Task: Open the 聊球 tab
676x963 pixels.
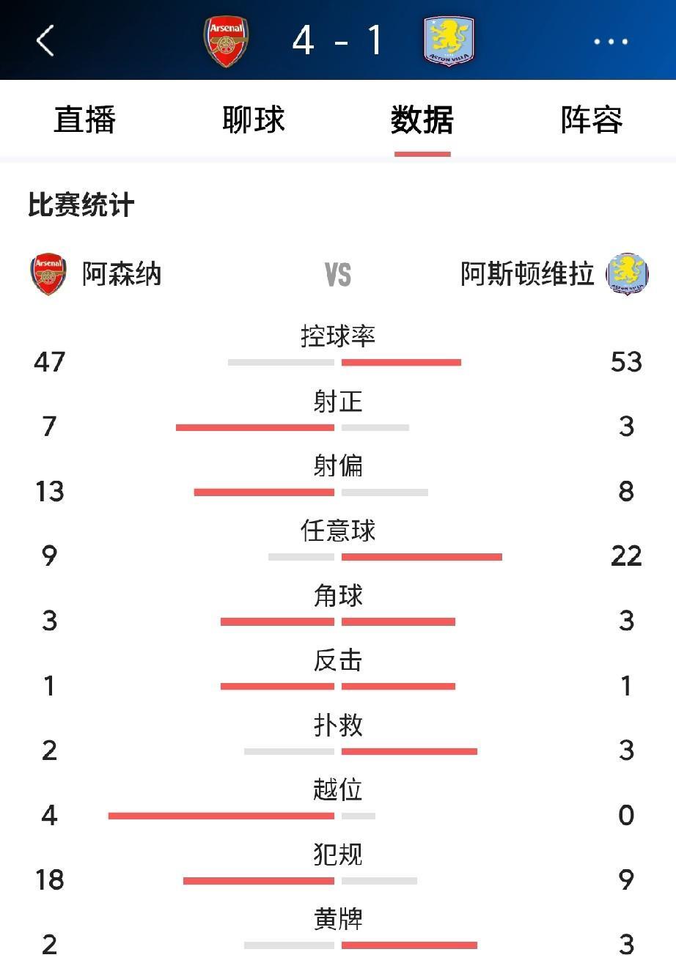Action: (x=254, y=120)
